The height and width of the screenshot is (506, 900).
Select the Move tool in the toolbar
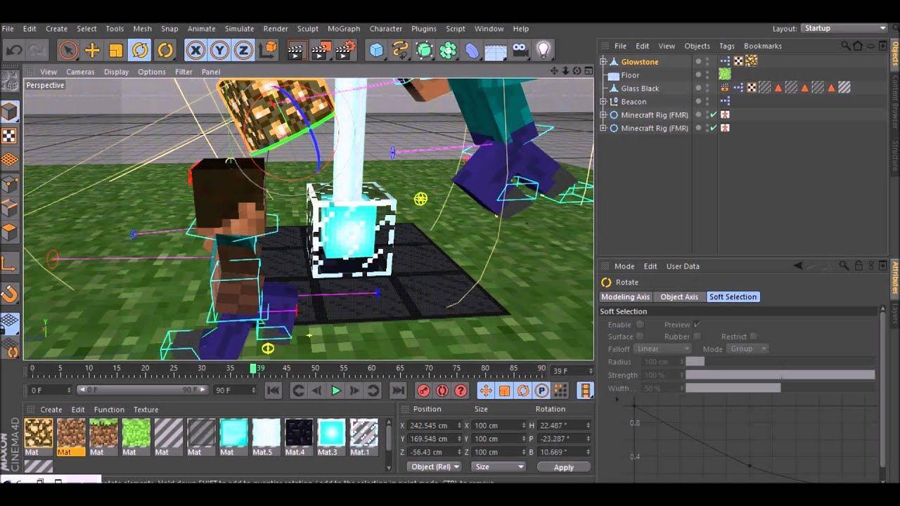point(93,50)
